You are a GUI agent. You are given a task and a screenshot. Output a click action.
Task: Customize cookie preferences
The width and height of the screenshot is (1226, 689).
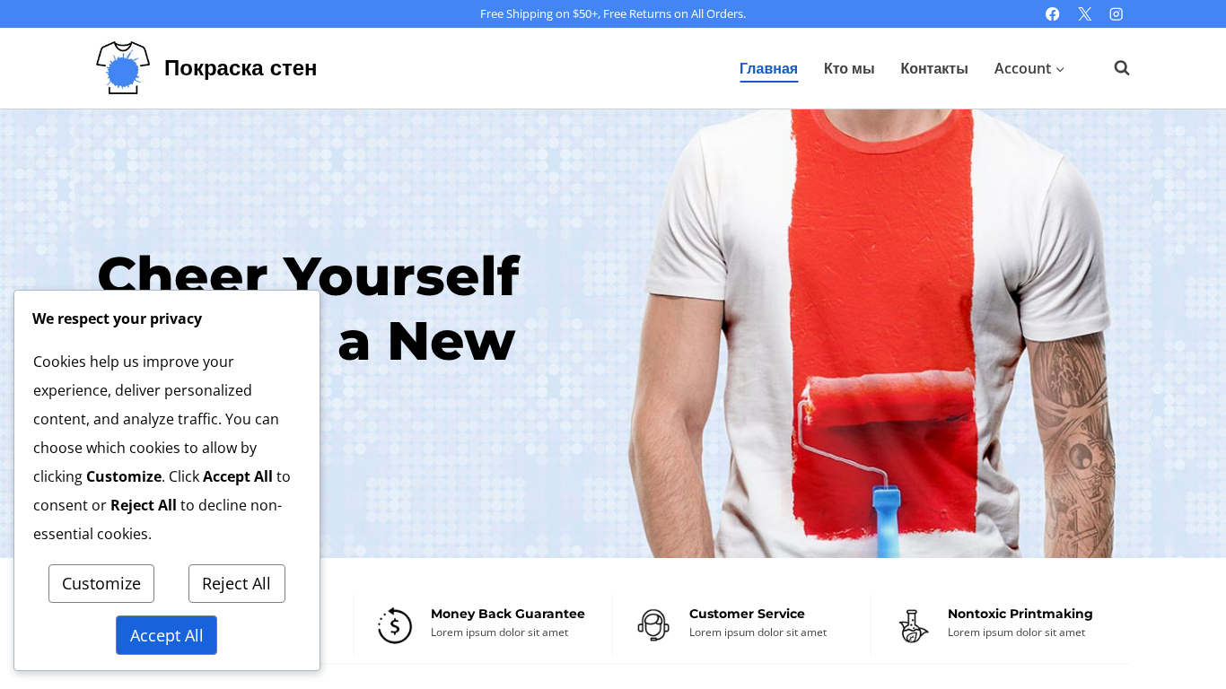coord(101,583)
